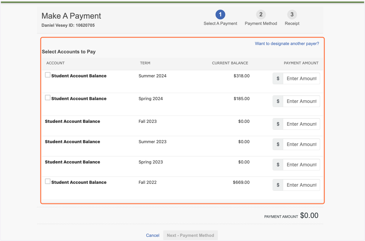Click the dollar sign in Fall 2022 row
This screenshot has height=241, width=365.
pos(278,185)
